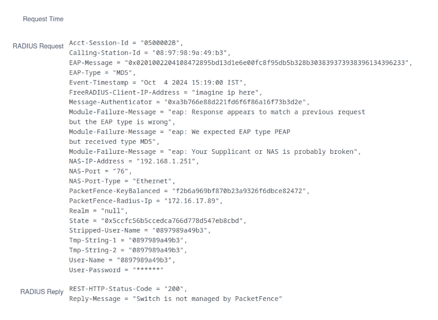Click the NAS-IP-Address 192.168.1.251 line
Image resolution: width=438 pixels, height=320 pixels.
pyautogui.click(x=134, y=161)
